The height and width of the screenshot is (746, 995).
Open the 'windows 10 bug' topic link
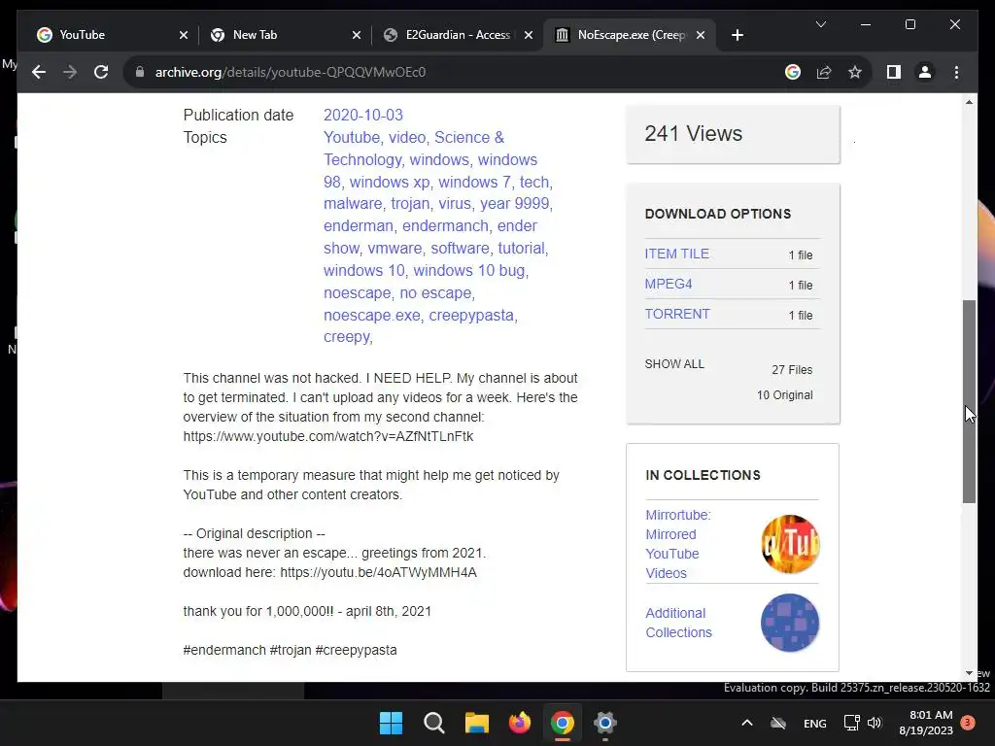coord(469,270)
